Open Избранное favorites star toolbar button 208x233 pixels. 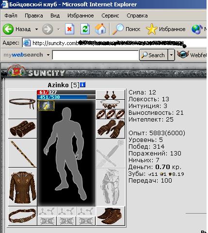[166, 29]
